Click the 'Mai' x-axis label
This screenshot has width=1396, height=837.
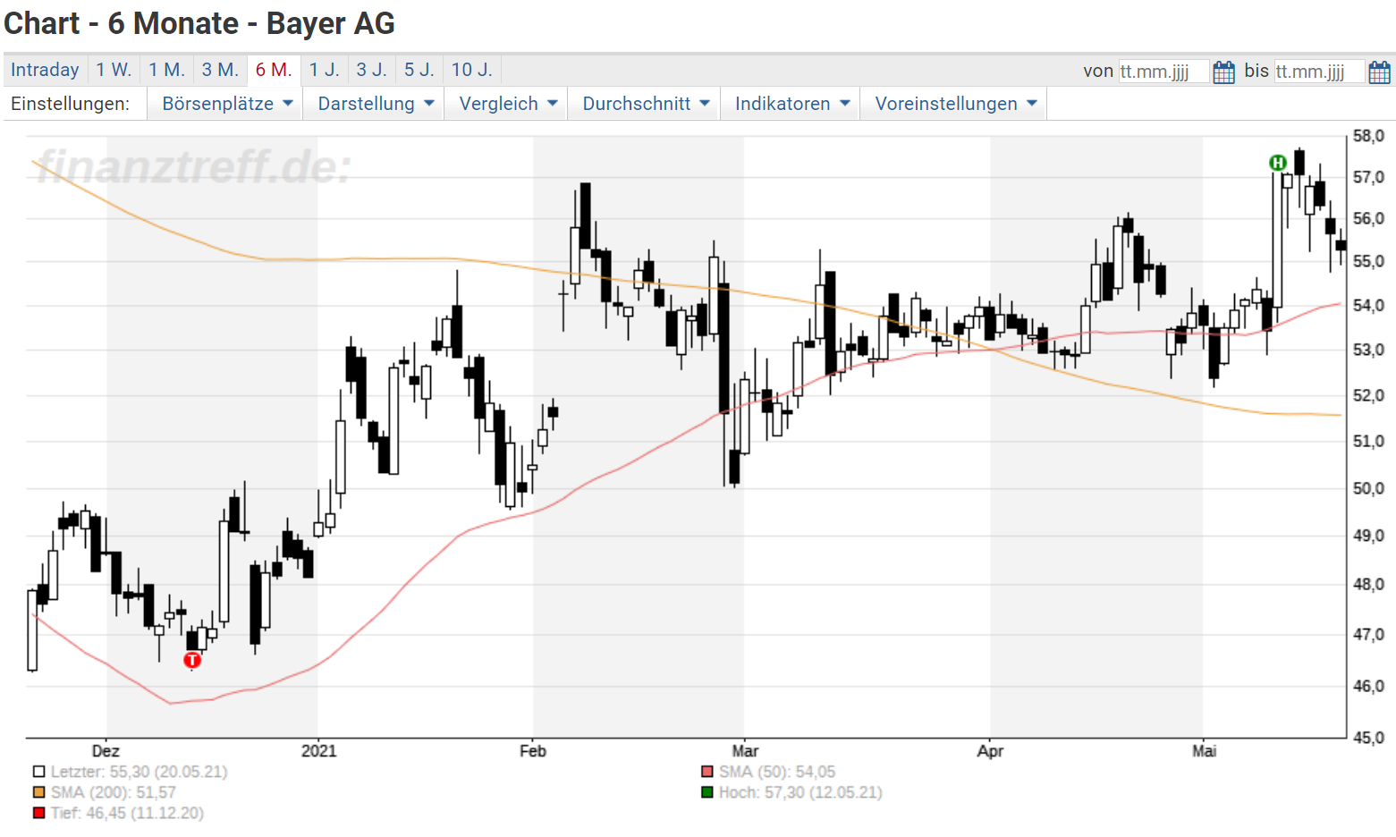pos(1204,751)
